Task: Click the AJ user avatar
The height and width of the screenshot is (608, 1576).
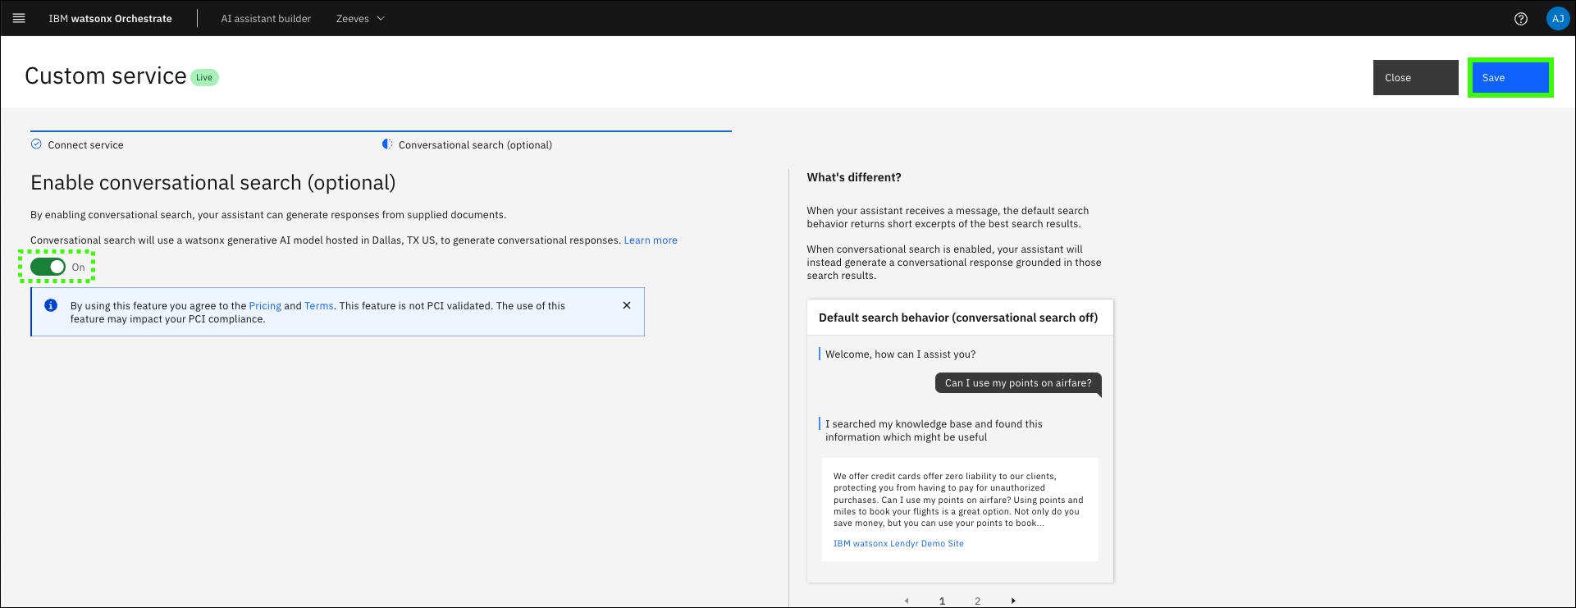Action: pyautogui.click(x=1557, y=19)
